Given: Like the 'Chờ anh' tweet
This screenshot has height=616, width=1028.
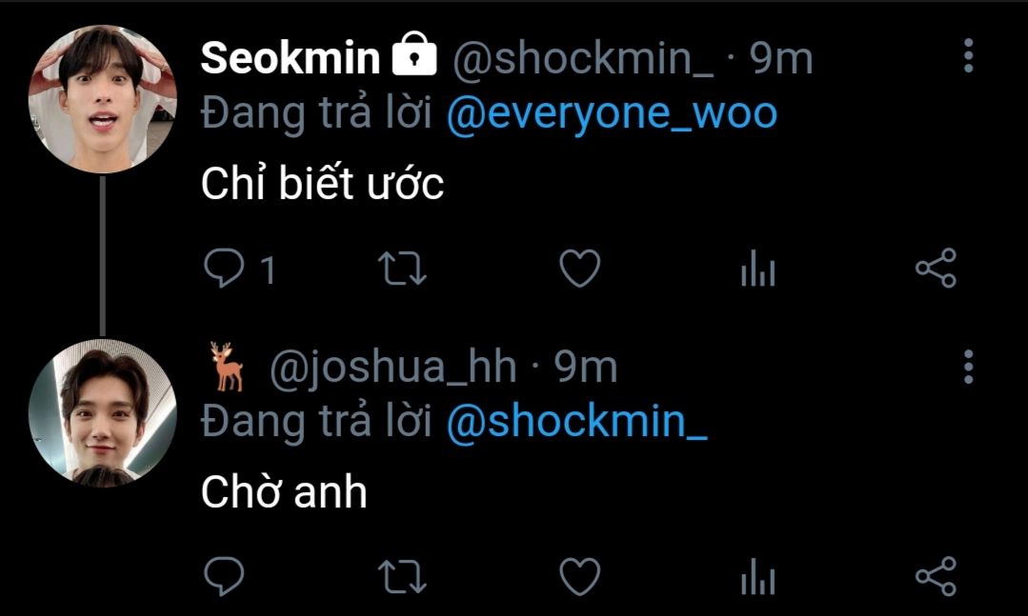Looking at the screenshot, I should (x=579, y=577).
